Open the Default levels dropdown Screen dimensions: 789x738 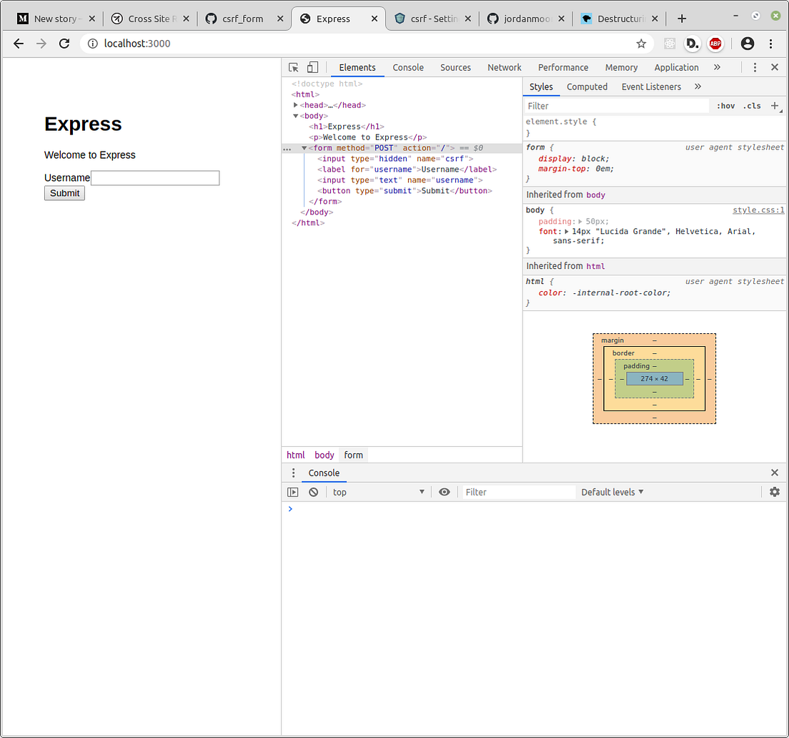612,492
